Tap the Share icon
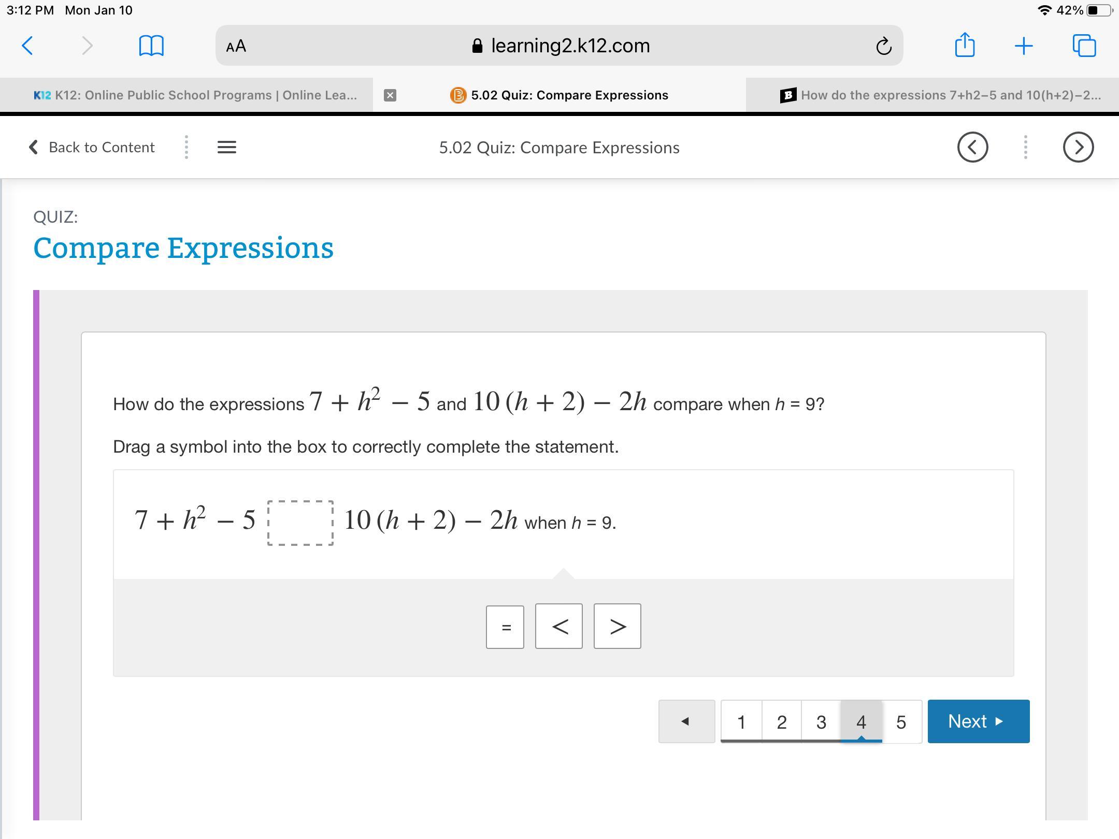 964,45
